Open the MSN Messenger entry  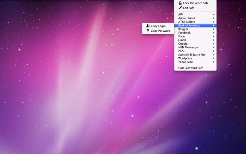188,47
